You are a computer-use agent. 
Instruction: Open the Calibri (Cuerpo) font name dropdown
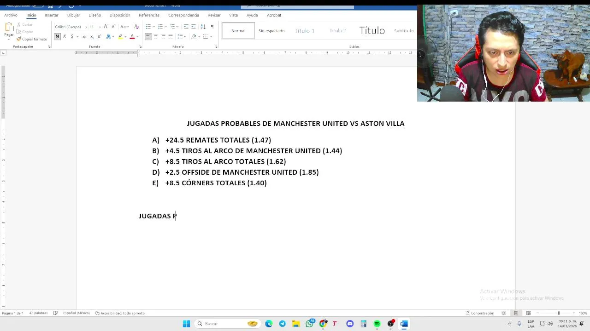click(x=86, y=27)
